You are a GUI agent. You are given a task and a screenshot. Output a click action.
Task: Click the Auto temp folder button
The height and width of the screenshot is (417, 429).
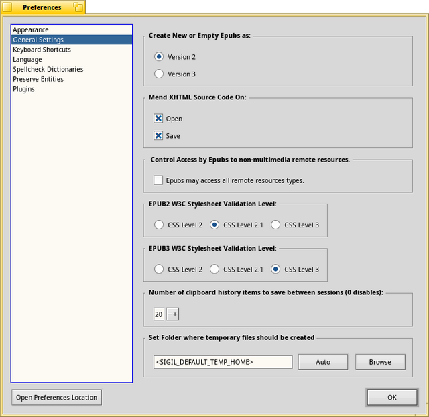pyautogui.click(x=323, y=362)
